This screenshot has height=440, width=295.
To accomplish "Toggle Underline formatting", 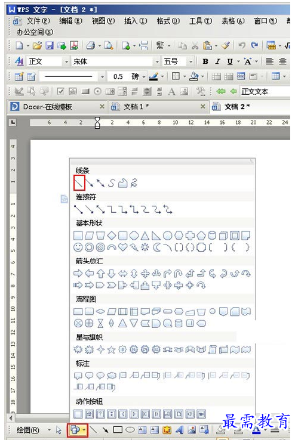I will point(230,61).
